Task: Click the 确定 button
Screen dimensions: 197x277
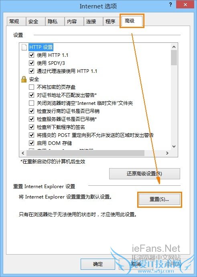Action: click(x=98, y=264)
